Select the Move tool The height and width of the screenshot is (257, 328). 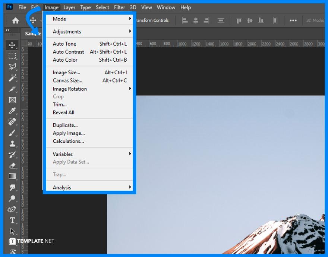pos(12,45)
